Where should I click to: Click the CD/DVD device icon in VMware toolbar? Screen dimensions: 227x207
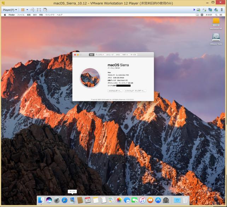coord(204,10)
